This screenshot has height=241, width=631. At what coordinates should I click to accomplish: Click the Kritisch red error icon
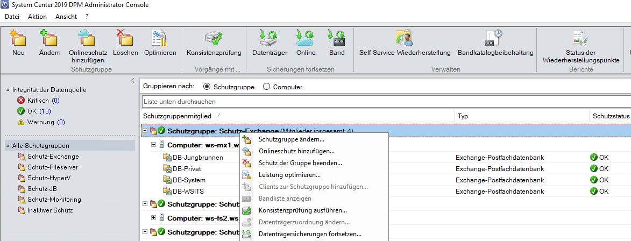21,100
